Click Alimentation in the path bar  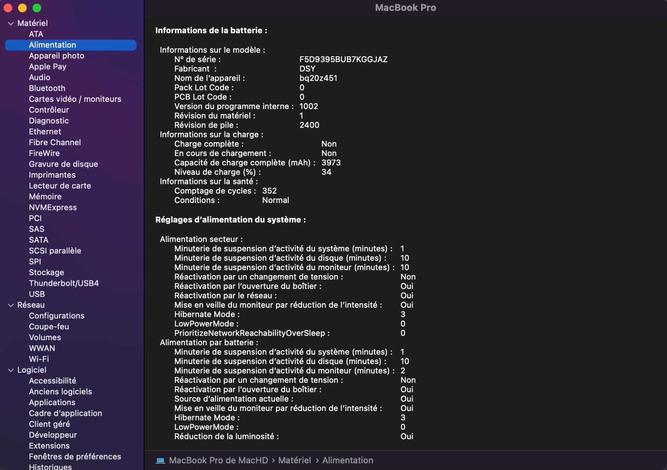click(x=348, y=460)
